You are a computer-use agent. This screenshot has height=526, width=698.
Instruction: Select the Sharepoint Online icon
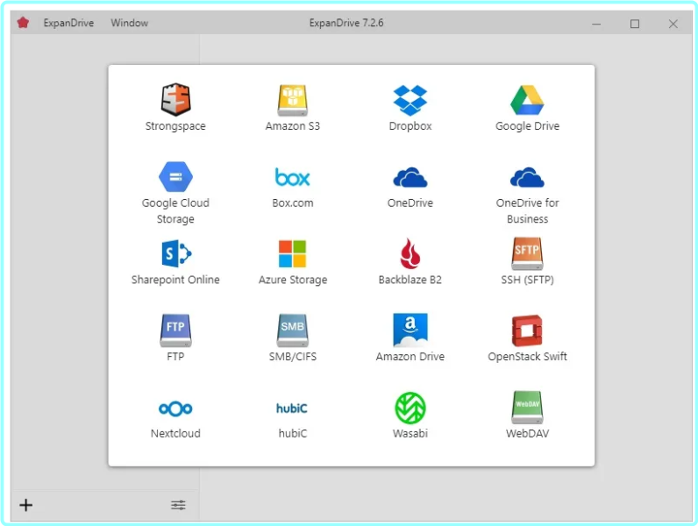pos(176,253)
